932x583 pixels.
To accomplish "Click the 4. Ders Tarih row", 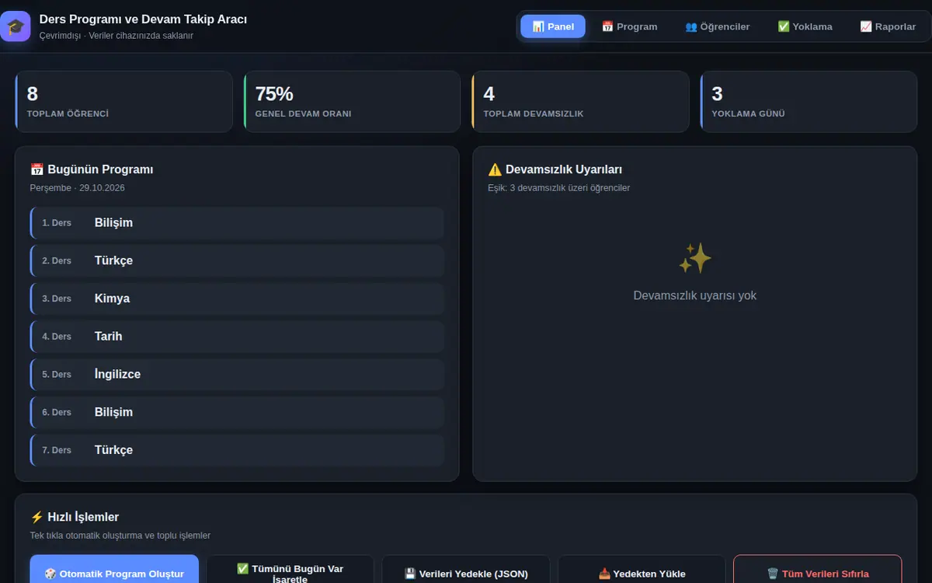I will [x=237, y=337].
